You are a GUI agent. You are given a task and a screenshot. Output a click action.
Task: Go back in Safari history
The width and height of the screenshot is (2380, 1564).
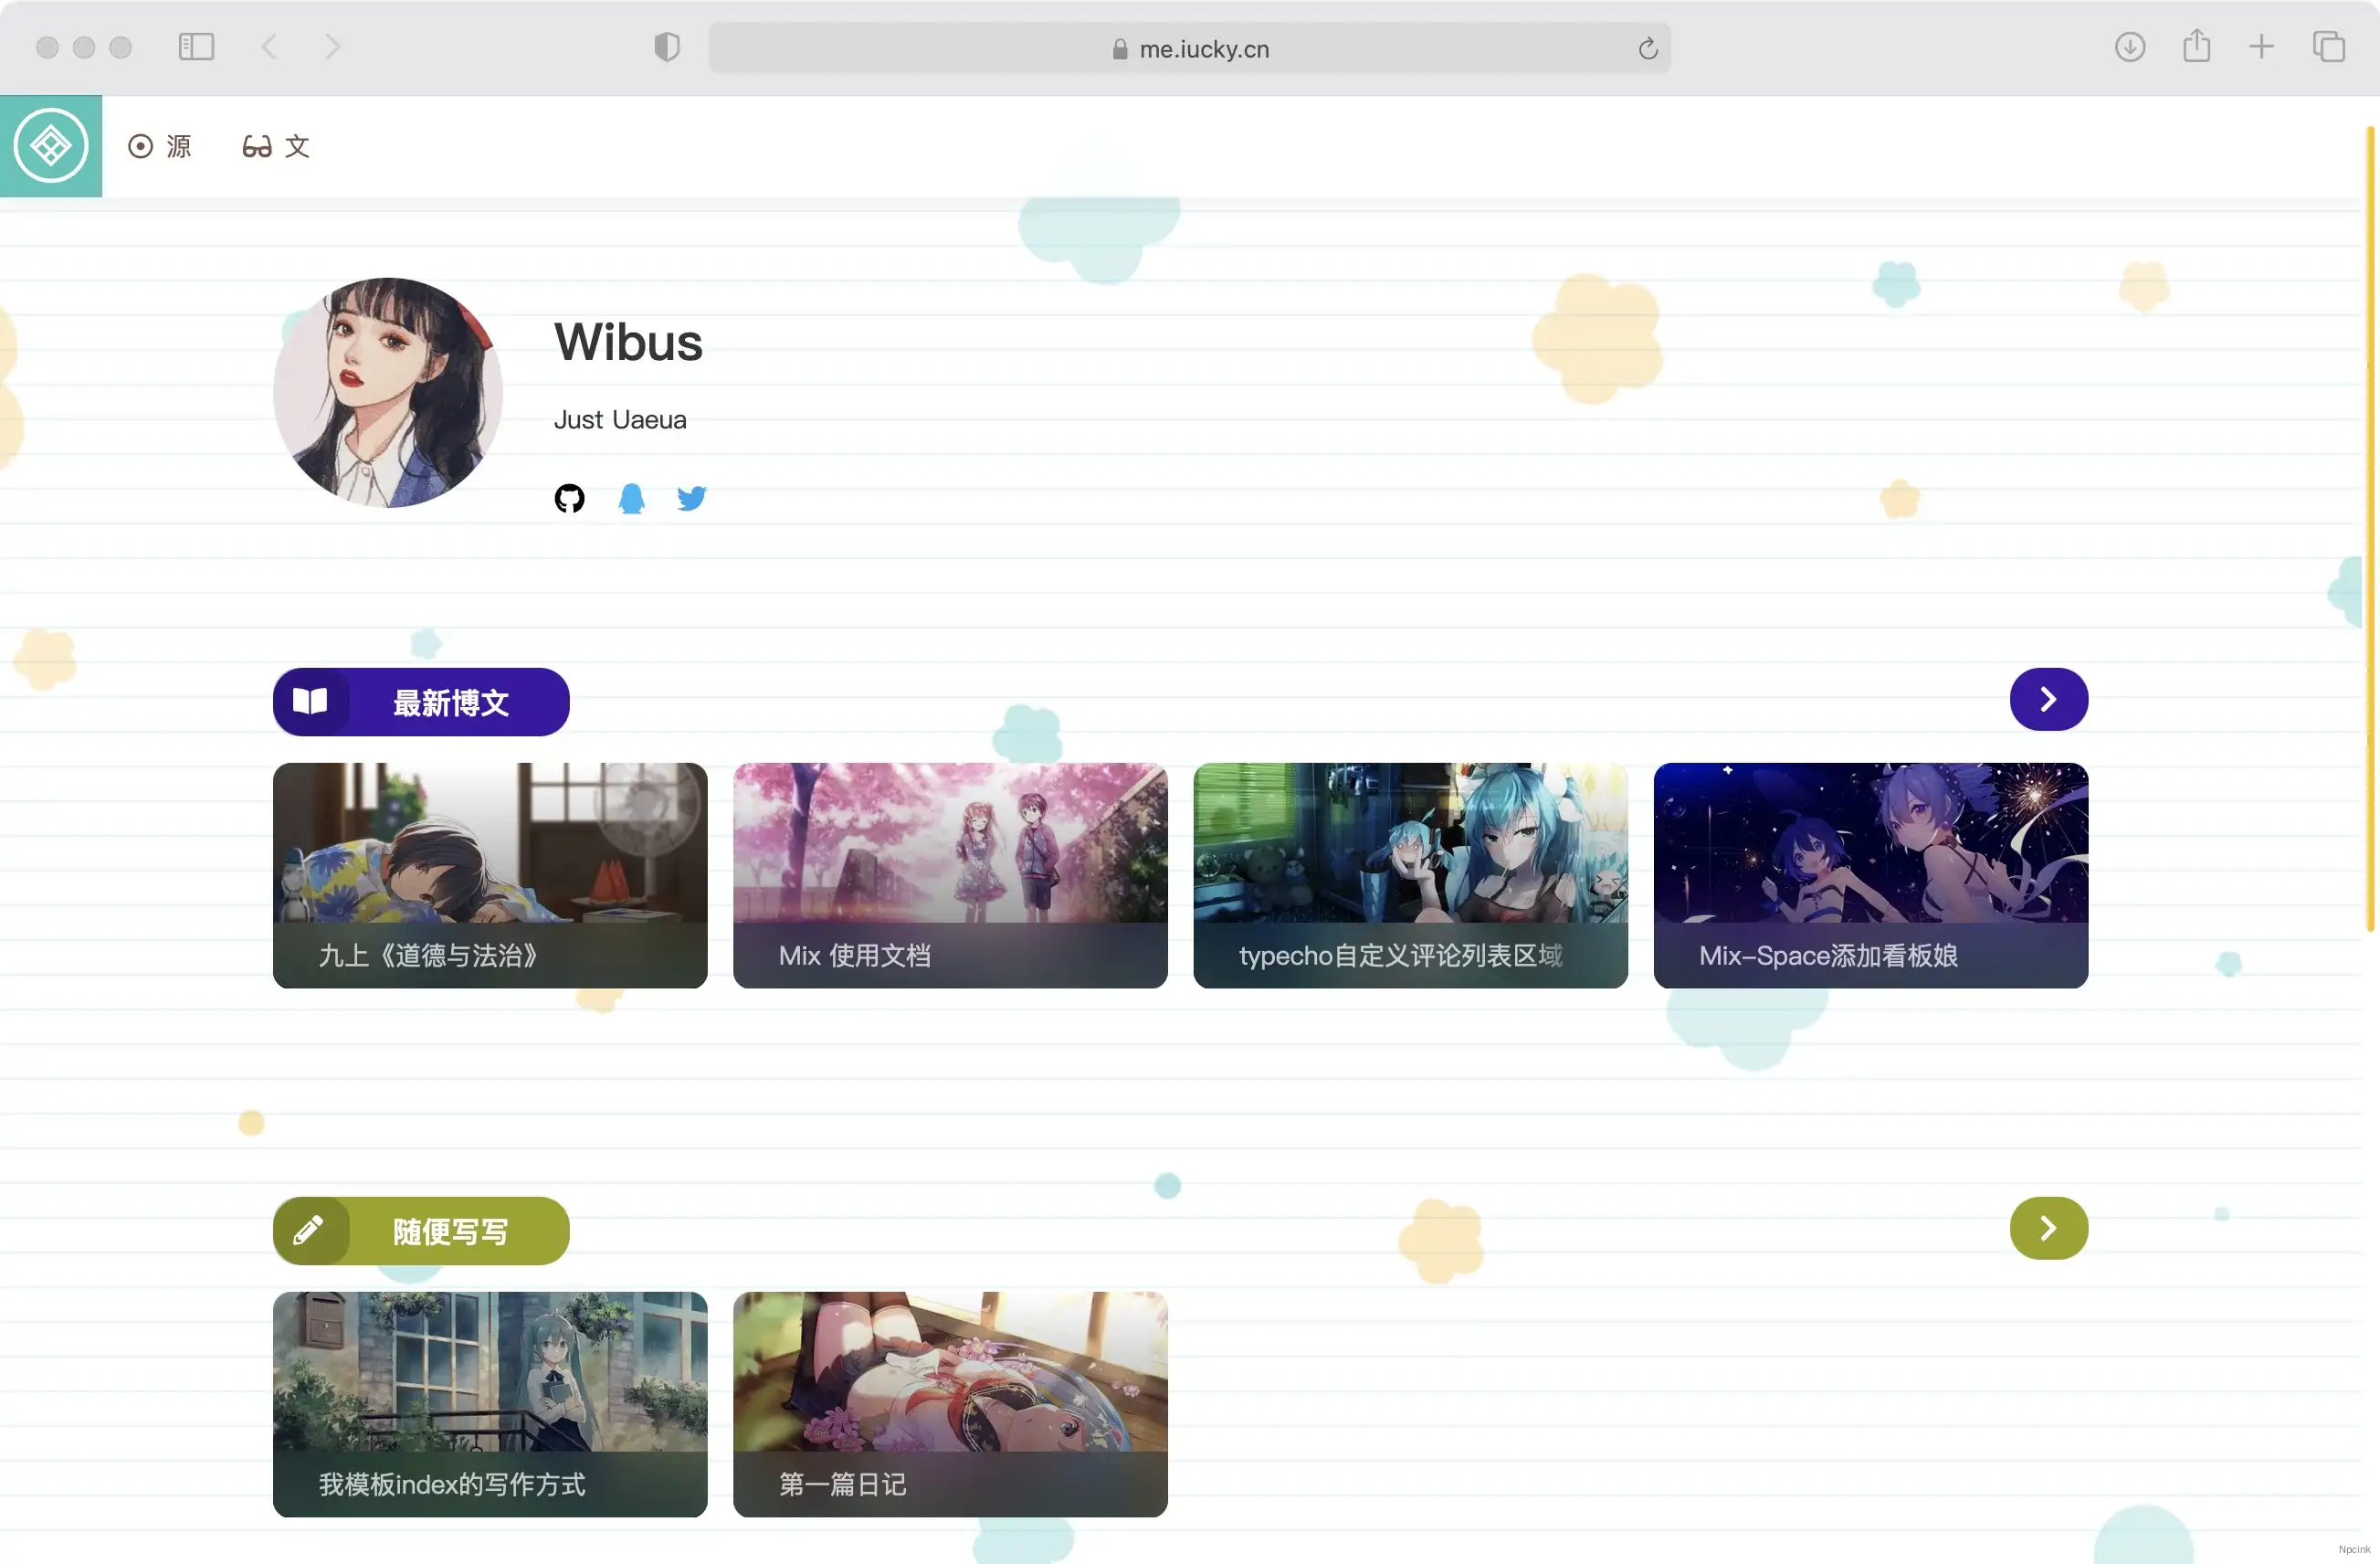click(268, 47)
